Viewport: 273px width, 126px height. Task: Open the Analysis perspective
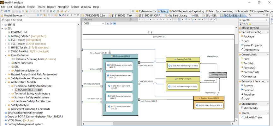241,11
